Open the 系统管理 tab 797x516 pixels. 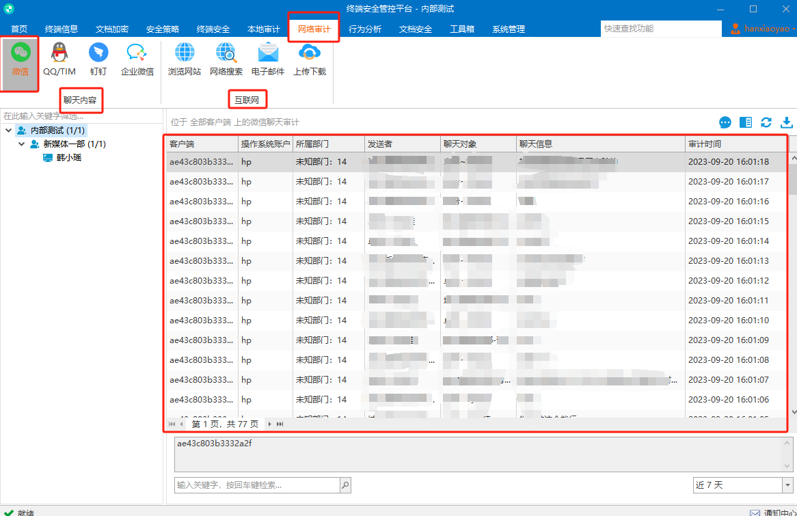509,29
